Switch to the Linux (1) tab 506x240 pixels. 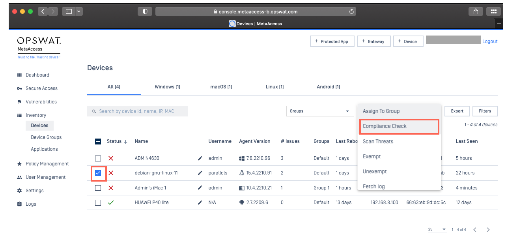coord(275,87)
